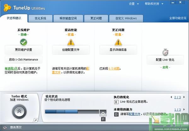Image resolution: width=189 pixels, height=131 pixels.
Task: Click the - 自动 - status text
Action: [24, 34]
